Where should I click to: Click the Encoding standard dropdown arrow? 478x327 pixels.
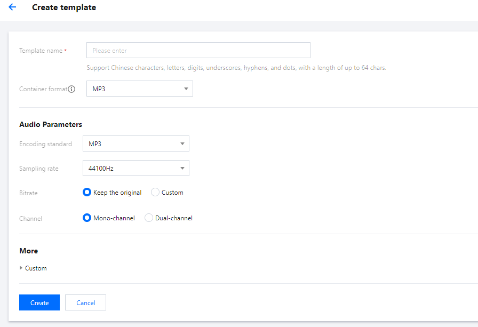[x=182, y=144]
